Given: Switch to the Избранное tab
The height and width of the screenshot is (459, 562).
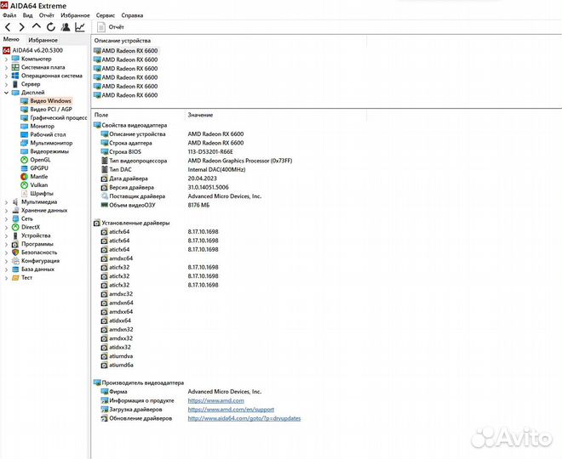Looking at the screenshot, I should coord(43,40).
